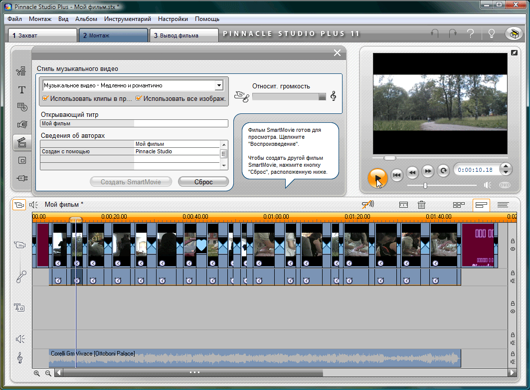Zoom in the timeline with magnifier plus
Screen dimensions: 530x390
pyautogui.click(x=37, y=373)
